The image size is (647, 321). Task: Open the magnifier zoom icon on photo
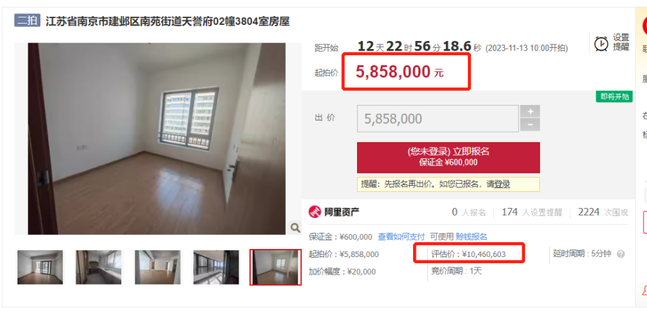pyautogui.click(x=295, y=227)
